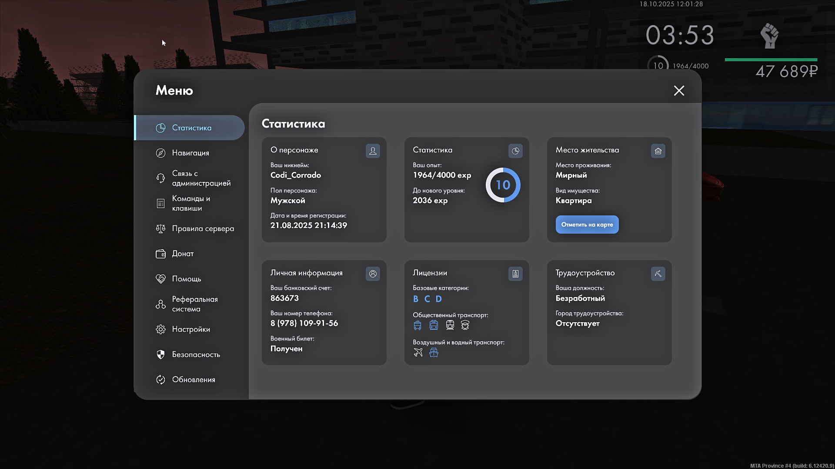Click the profile icon in О персонаже card
Screen dimensions: 835x469
click(x=373, y=151)
